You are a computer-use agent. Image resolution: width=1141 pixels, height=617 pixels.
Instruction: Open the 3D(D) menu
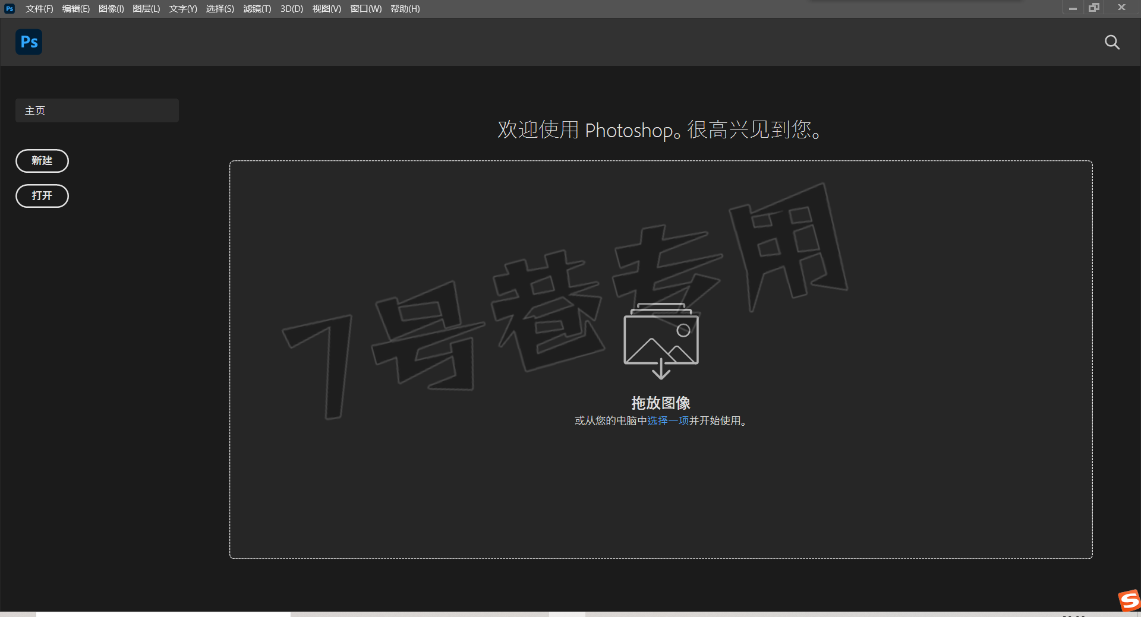tap(292, 9)
